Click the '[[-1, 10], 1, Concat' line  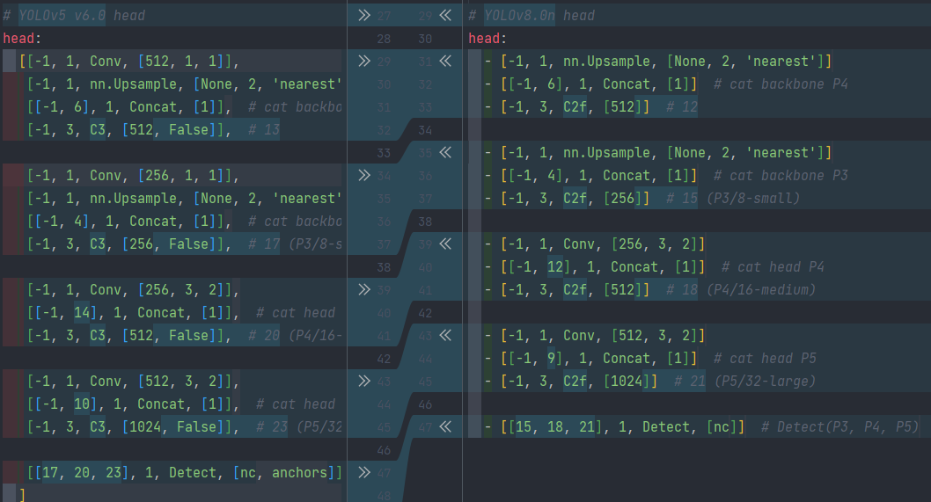(x=181, y=404)
